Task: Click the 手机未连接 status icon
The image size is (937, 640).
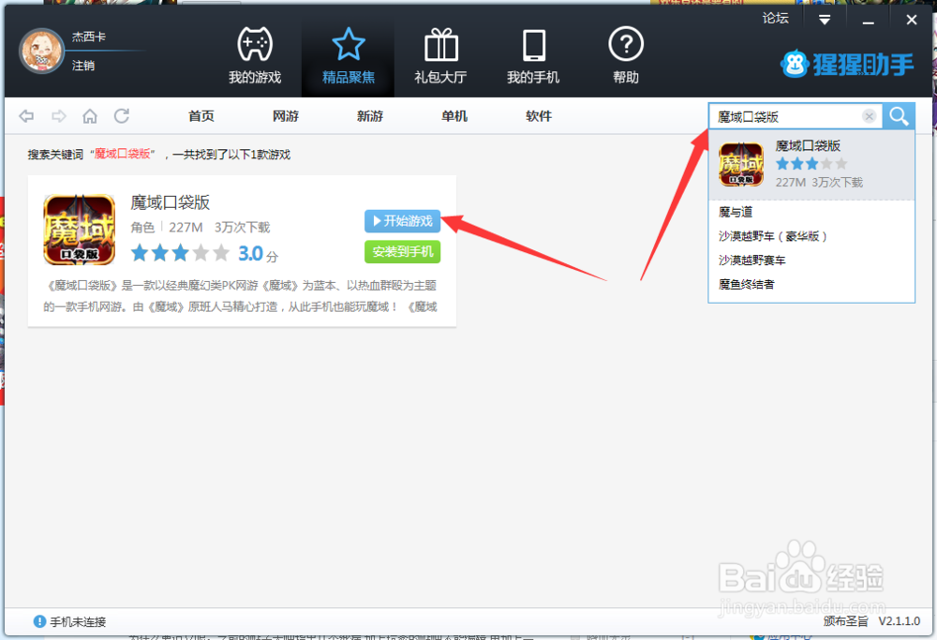Action: pyautogui.click(x=39, y=621)
